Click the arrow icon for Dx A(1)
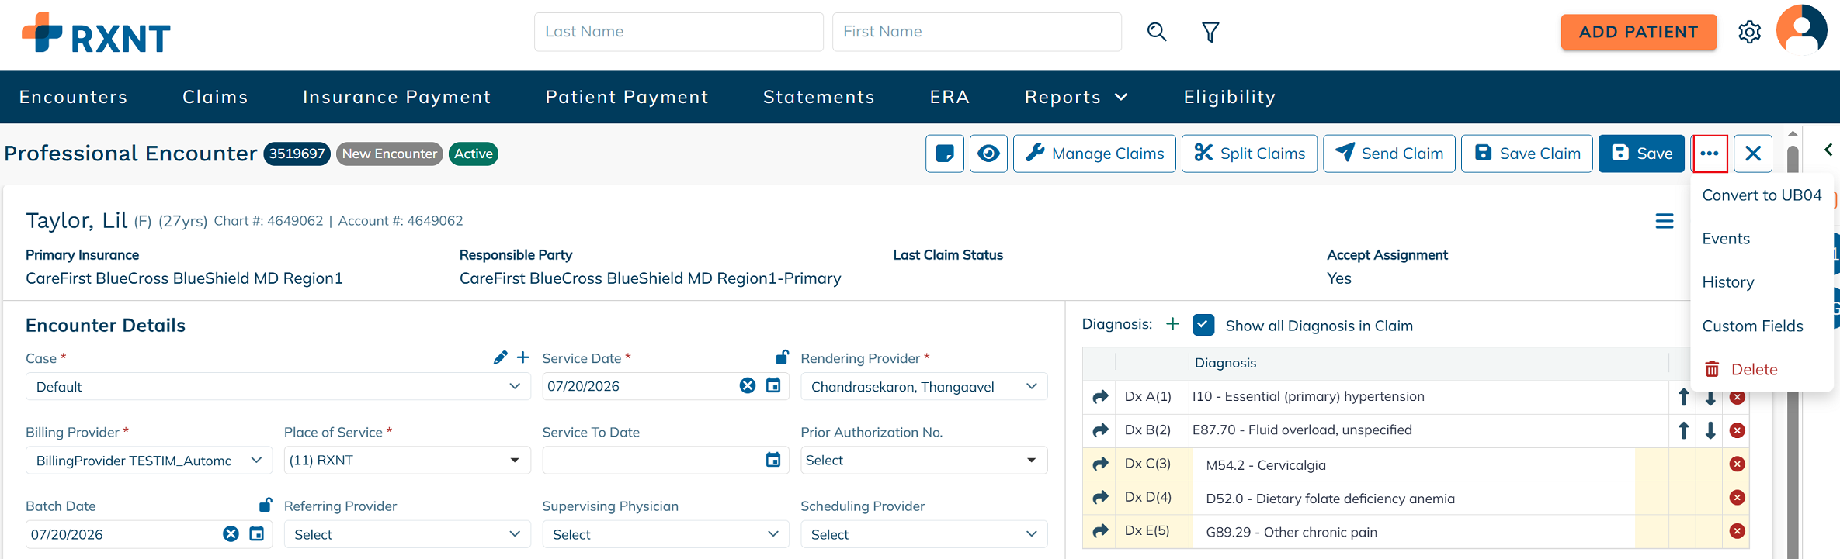The height and width of the screenshot is (559, 1840). pos(1100,397)
